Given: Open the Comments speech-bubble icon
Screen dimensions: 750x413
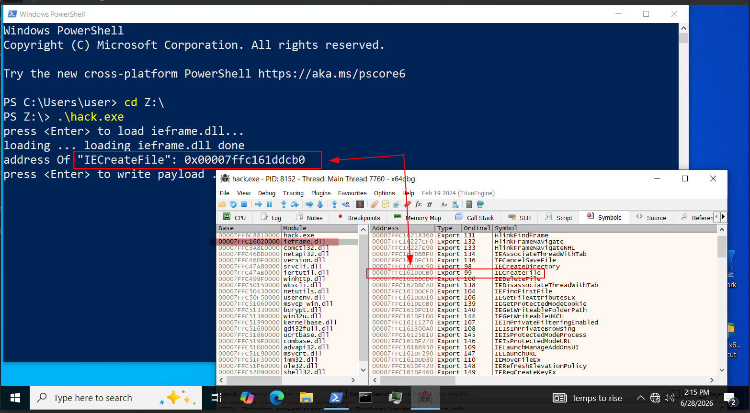Looking at the screenshot, I should coord(386,204).
